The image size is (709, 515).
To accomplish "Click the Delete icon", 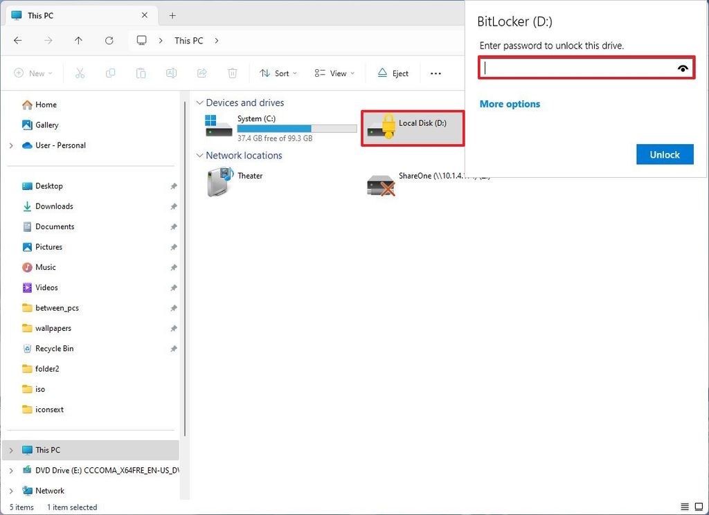I will coord(232,73).
